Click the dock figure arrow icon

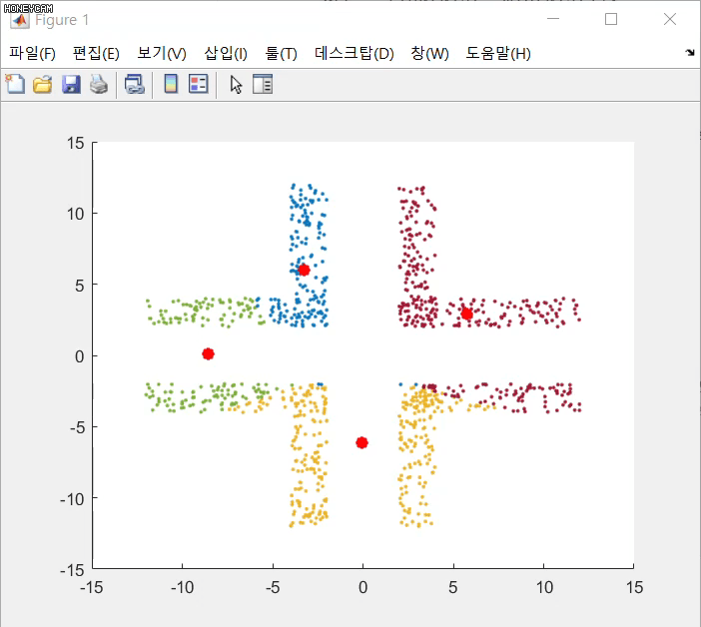click(690, 53)
